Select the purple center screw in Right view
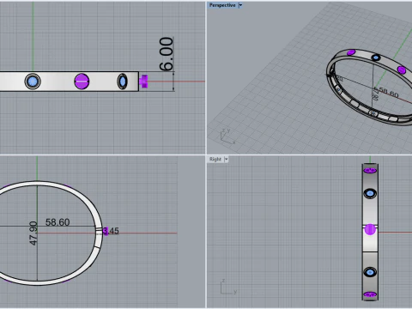This screenshot has height=309, width=412. tap(370, 229)
